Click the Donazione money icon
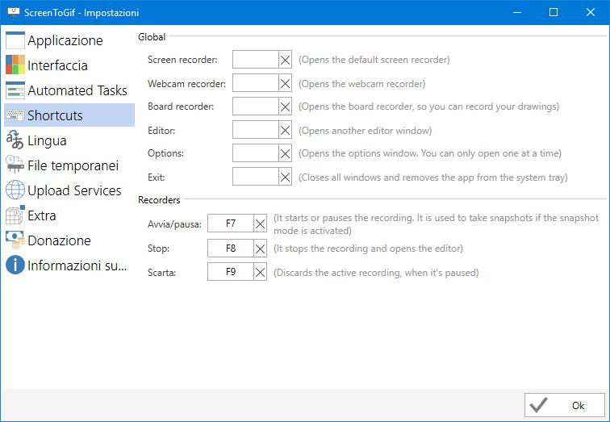 [15, 240]
